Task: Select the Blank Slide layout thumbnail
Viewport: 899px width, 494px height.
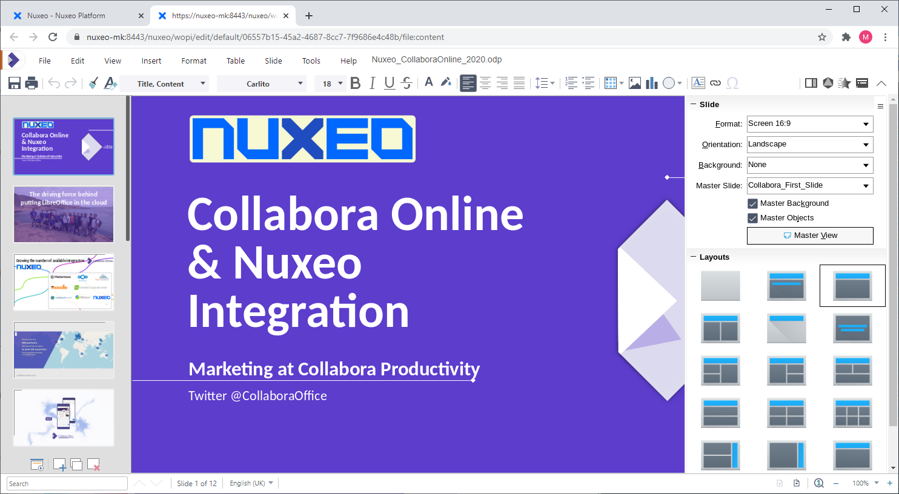Action: click(720, 286)
